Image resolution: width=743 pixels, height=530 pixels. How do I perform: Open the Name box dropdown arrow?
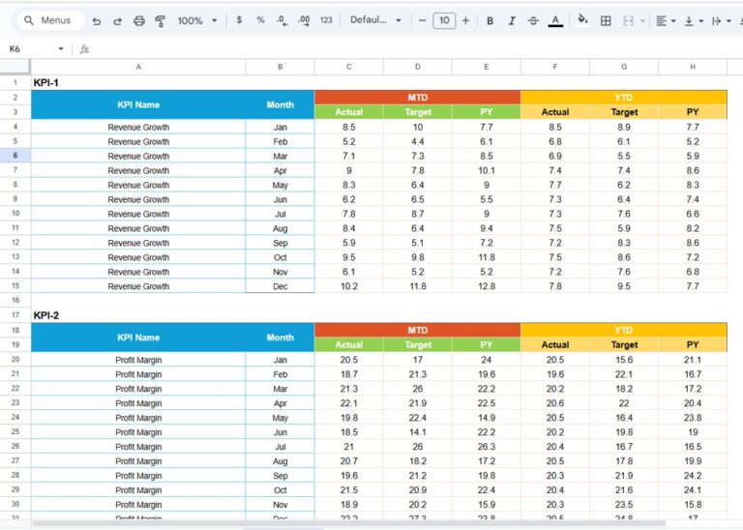coord(61,48)
